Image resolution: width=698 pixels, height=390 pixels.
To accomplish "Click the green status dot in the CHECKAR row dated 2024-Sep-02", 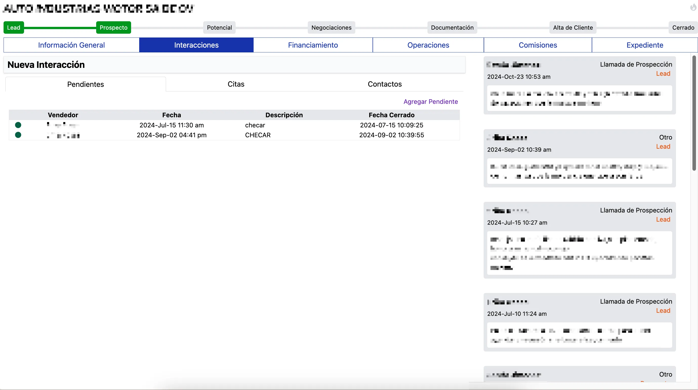I will point(18,135).
